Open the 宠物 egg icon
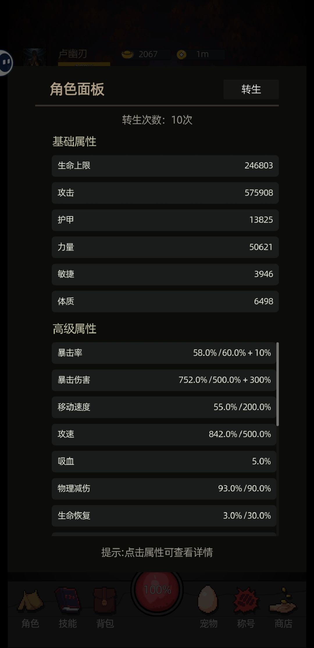This screenshot has height=648, width=314. (x=208, y=600)
